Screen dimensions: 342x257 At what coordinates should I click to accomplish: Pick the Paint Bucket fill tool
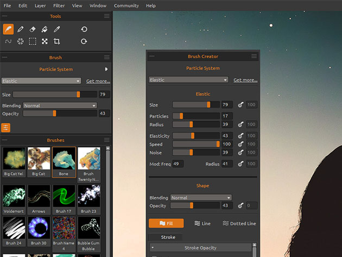click(45, 29)
